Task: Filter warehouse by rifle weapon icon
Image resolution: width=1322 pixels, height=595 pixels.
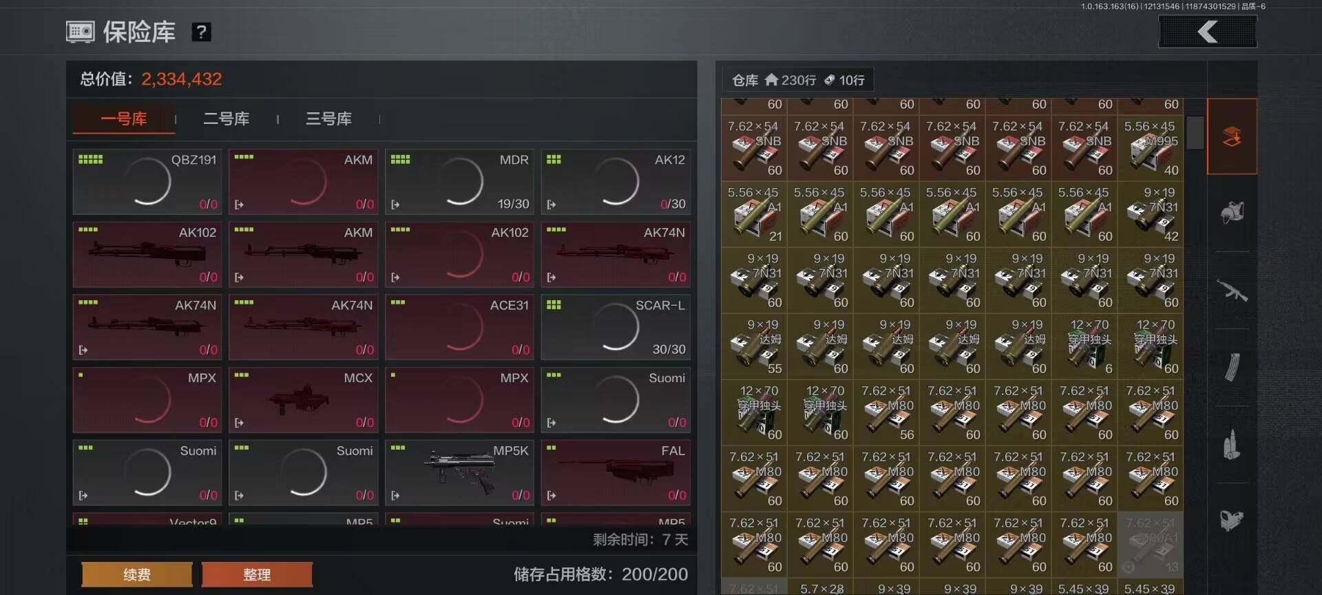Action: 1232,290
